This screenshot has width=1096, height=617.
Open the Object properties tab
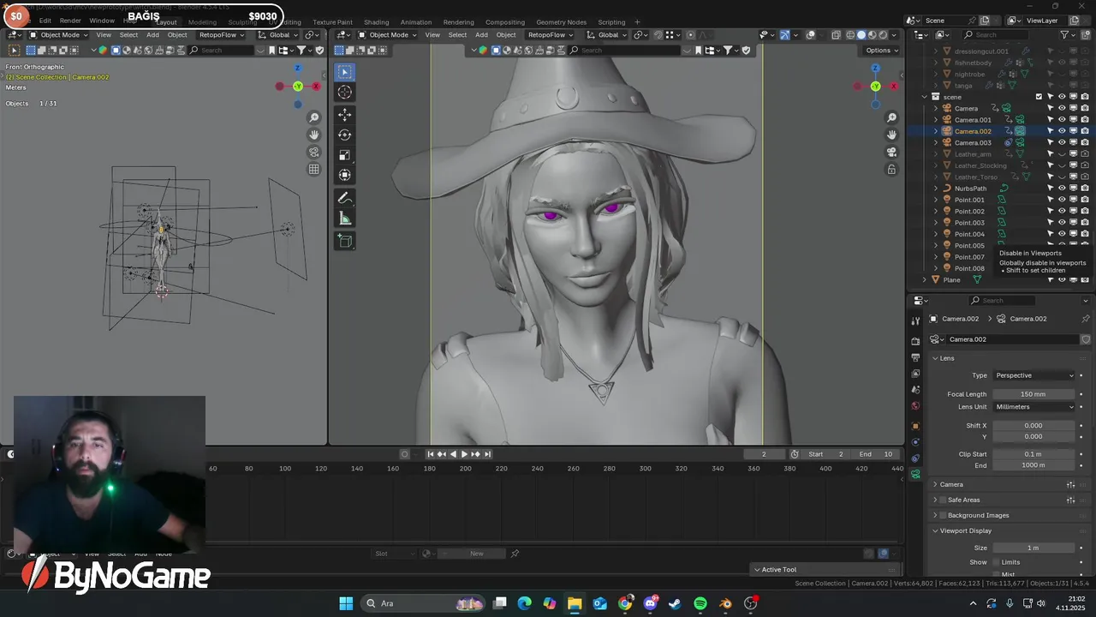915,426
